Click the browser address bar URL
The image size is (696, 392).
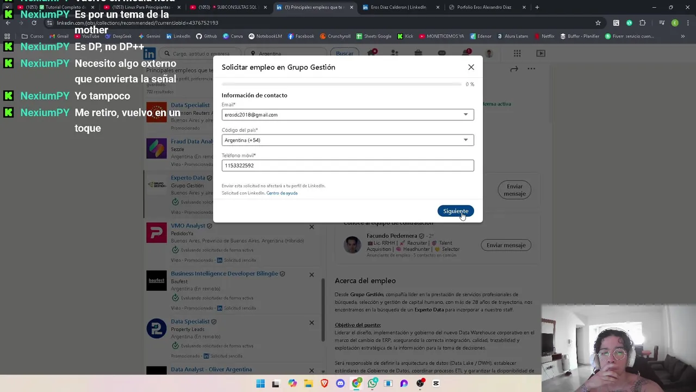(x=138, y=23)
